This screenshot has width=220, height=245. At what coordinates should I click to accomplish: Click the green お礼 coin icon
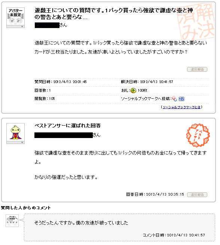(x=133, y=91)
